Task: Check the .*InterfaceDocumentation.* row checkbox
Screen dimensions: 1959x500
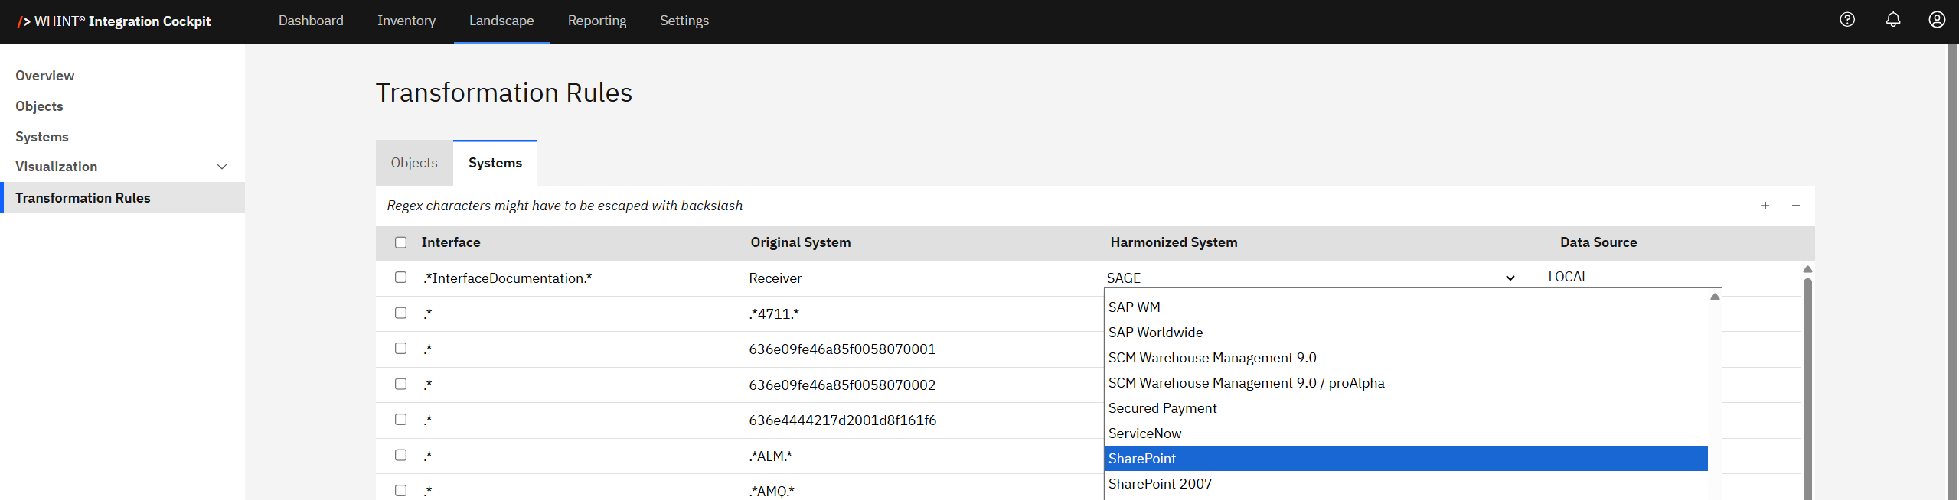Action: pos(400,278)
